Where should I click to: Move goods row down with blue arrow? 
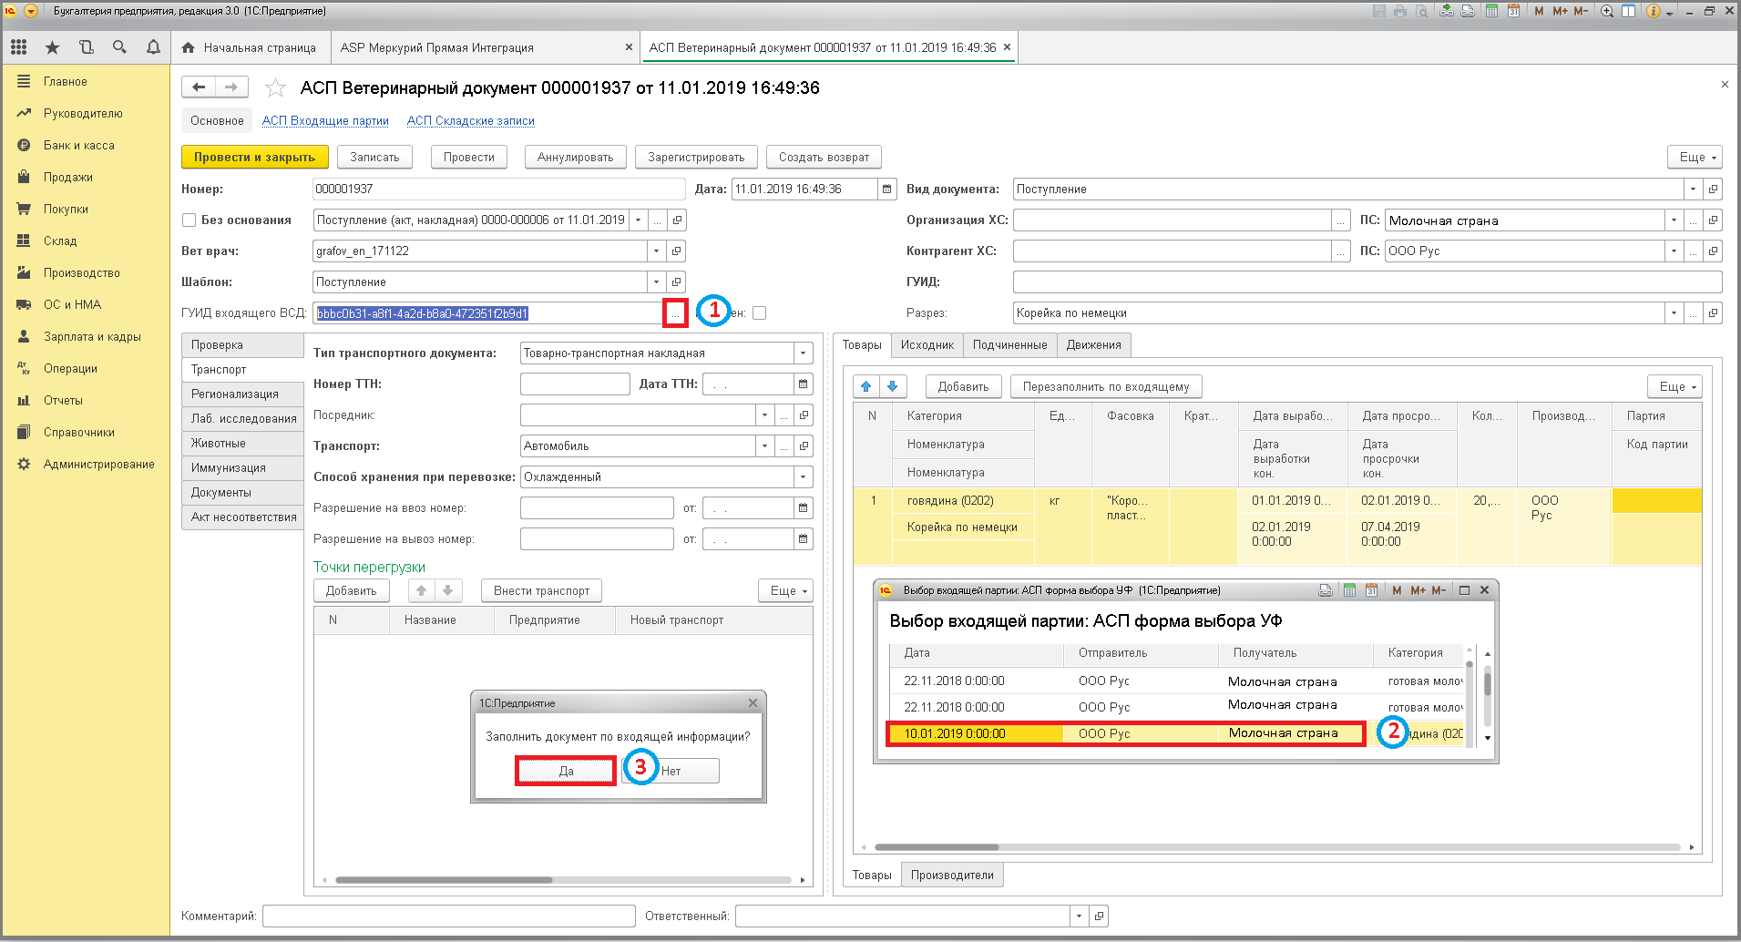point(893,386)
